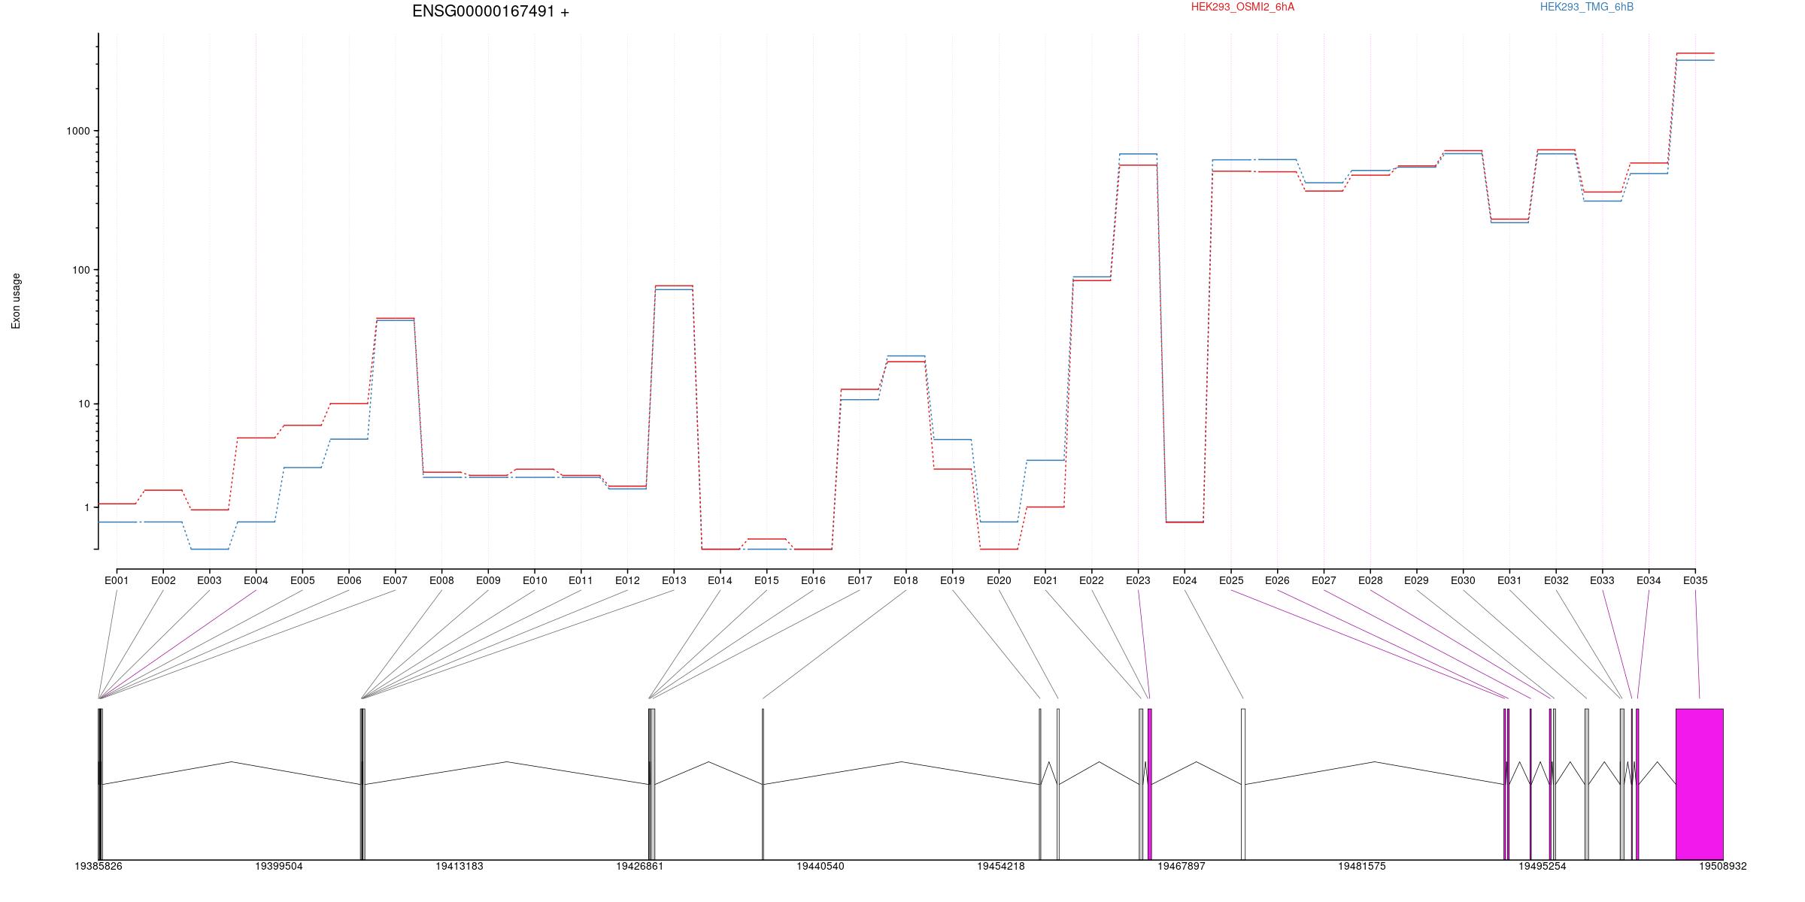Select the HEK293_TMG_6hB legend label
1805x902 pixels.
(x=1586, y=7)
